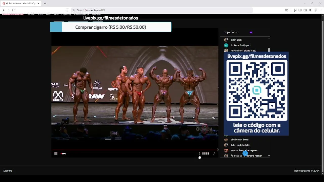Click Roman's avatar in chat

(226, 150)
